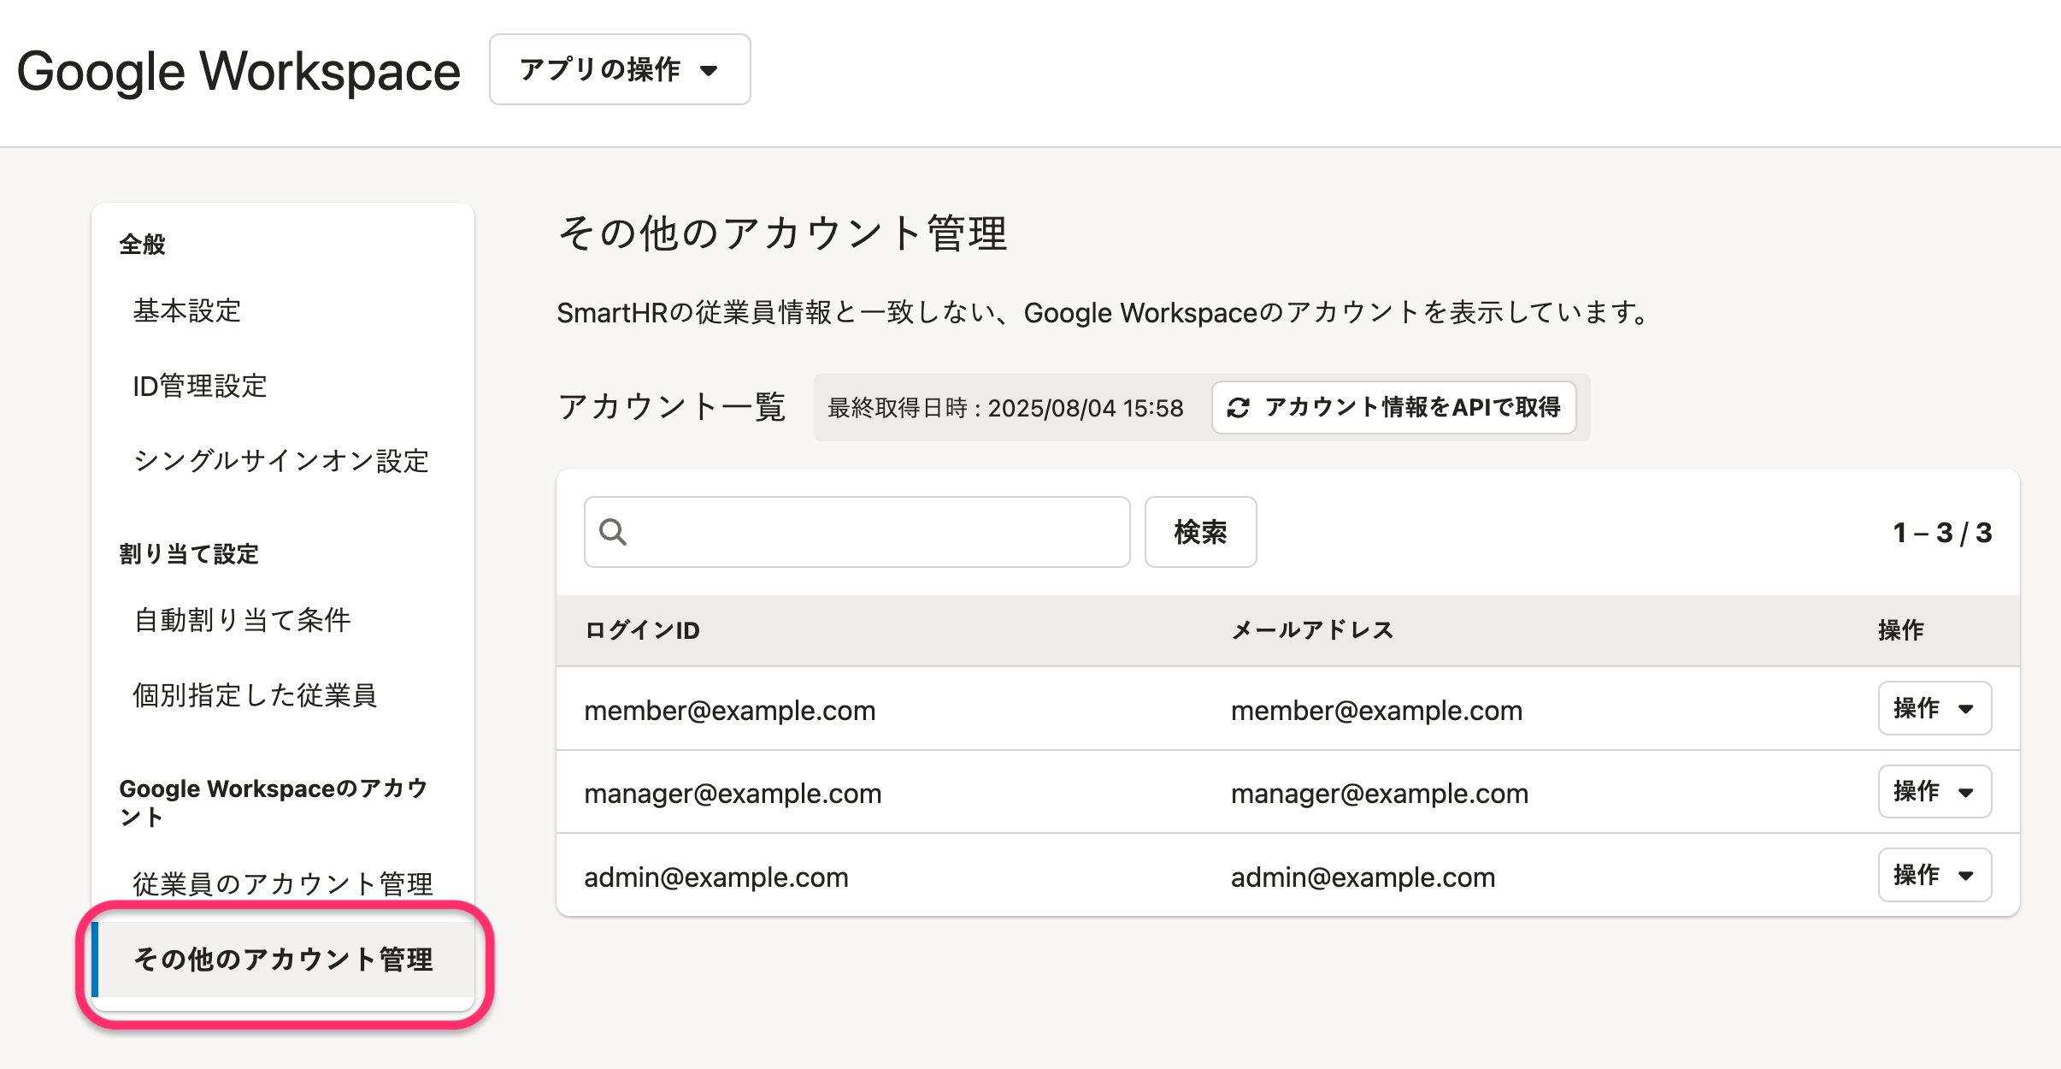Click the ログインID column header

(x=642, y=630)
